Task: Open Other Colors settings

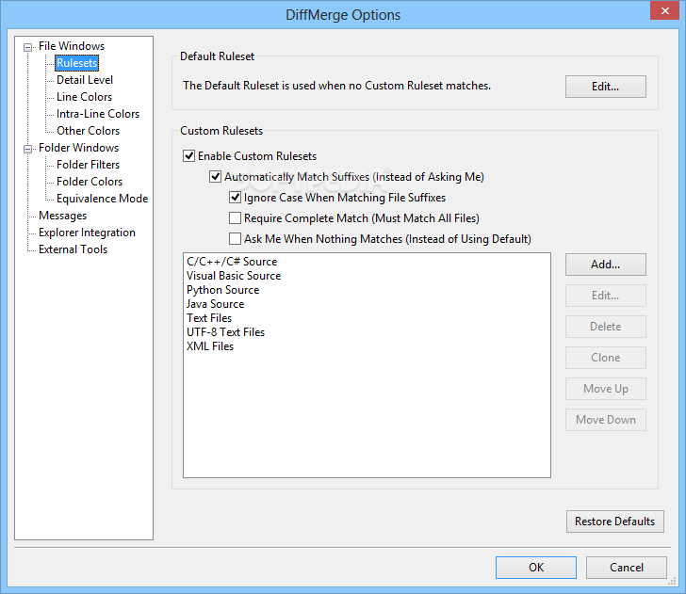Action: point(88,131)
